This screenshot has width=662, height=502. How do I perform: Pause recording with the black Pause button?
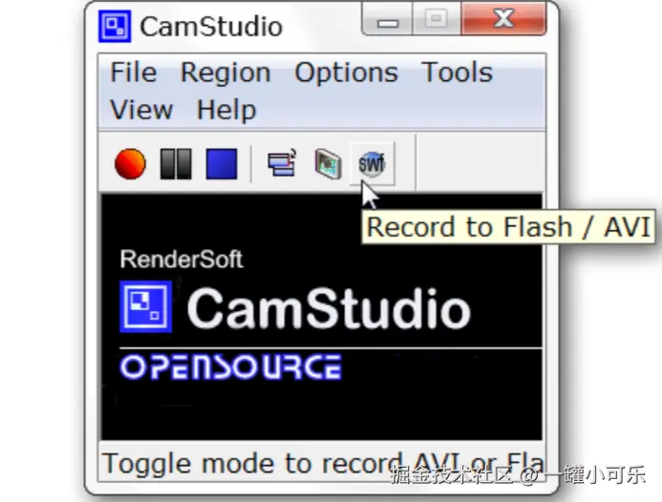176,164
